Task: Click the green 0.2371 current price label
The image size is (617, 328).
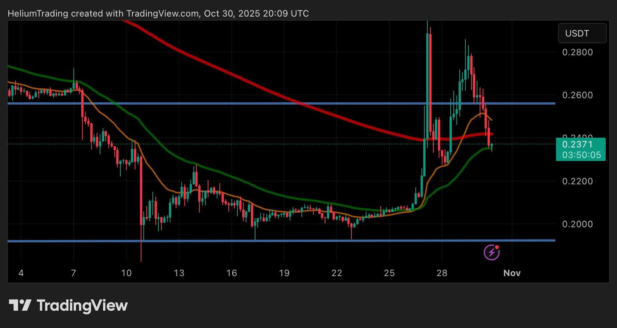Action: coord(577,144)
